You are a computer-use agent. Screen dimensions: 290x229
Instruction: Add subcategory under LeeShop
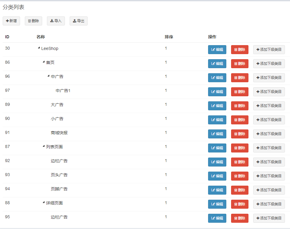269,50
